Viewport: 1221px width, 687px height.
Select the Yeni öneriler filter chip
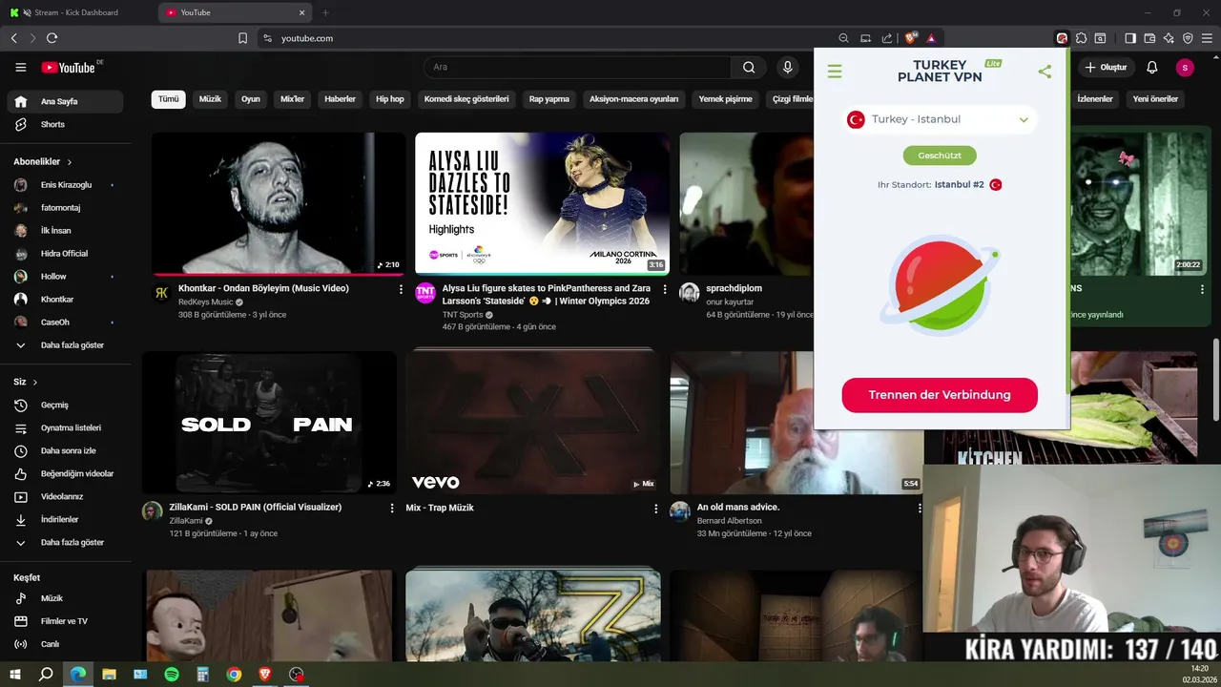(x=1155, y=99)
